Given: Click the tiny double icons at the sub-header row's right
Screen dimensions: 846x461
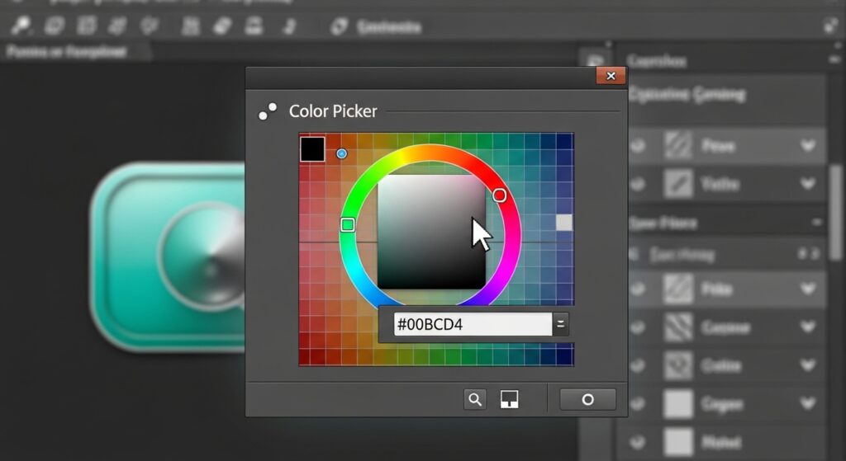Looking at the screenshot, I should (810, 254).
